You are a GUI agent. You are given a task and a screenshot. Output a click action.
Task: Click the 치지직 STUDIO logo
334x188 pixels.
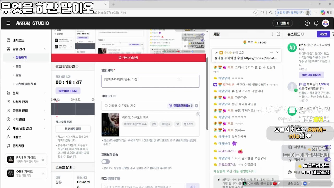click(33, 23)
